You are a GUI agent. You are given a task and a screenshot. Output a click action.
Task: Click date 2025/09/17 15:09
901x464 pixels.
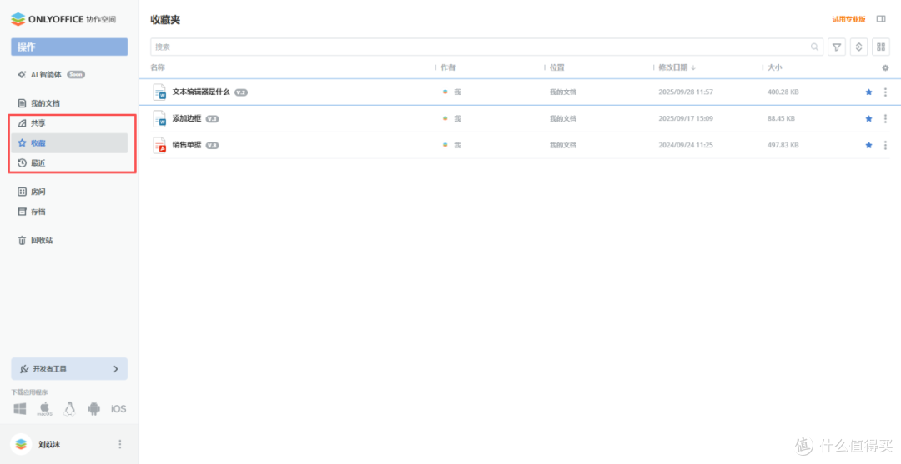click(686, 119)
